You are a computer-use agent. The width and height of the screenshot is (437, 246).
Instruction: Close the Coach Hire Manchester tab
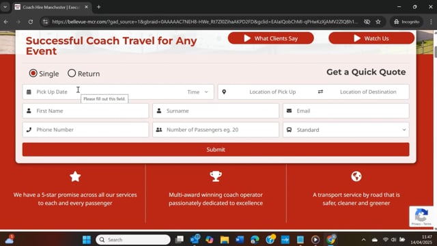pos(86,7)
